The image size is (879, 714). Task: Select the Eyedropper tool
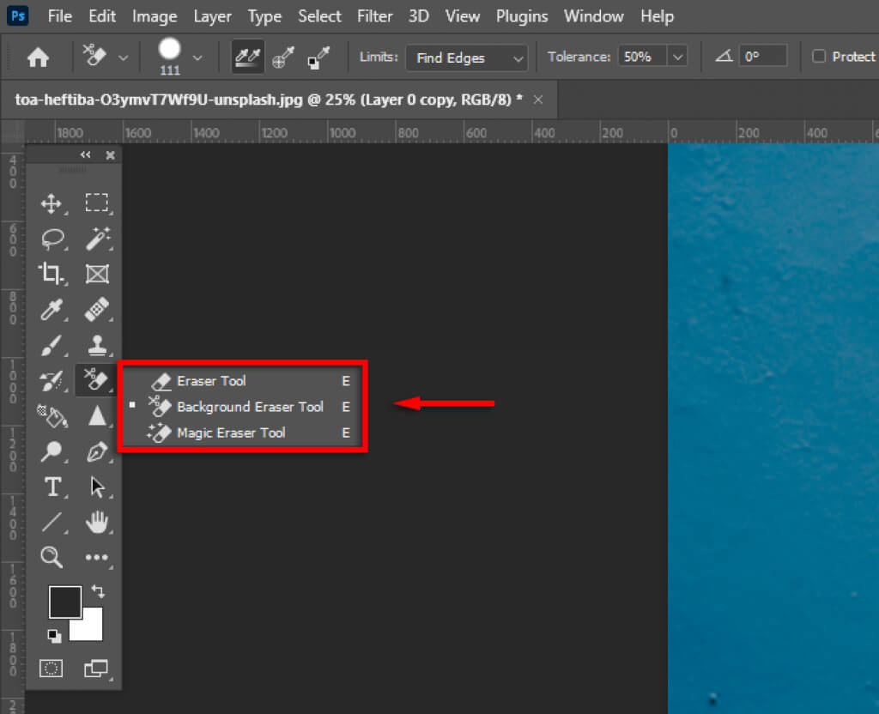coord(52,310)
